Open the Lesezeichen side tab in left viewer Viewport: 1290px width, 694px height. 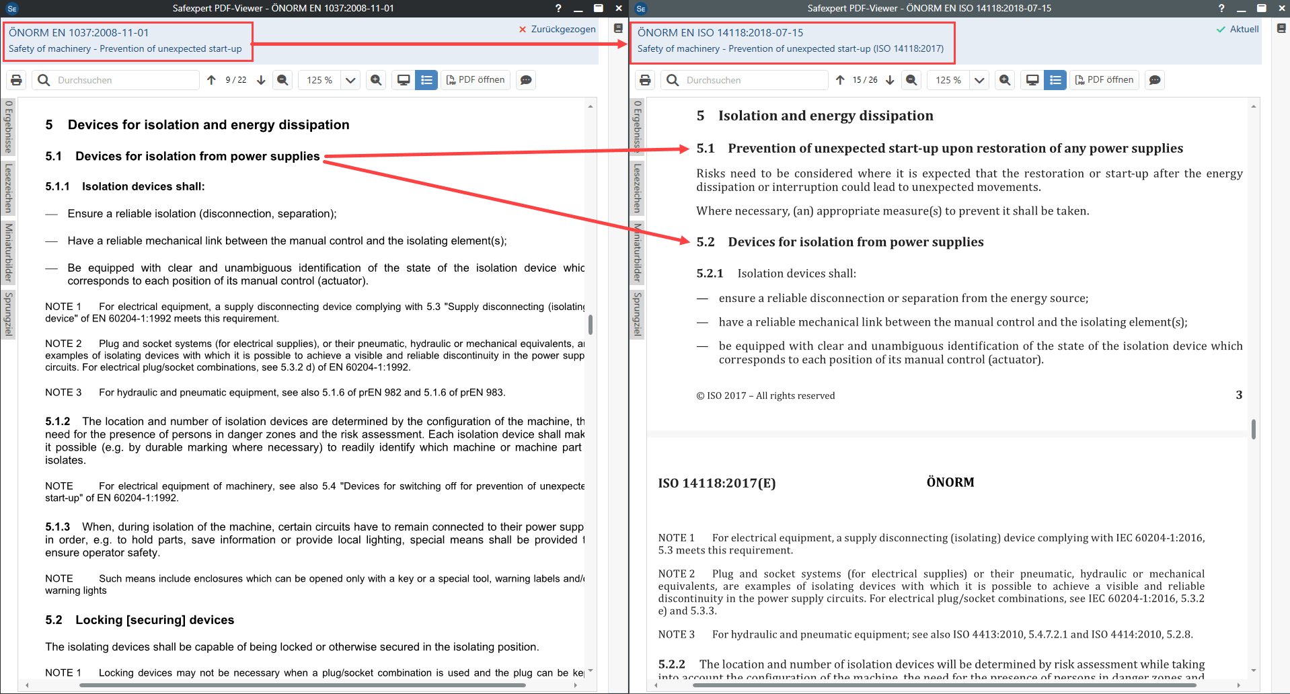pyautogui.click(x=9, y=188)
